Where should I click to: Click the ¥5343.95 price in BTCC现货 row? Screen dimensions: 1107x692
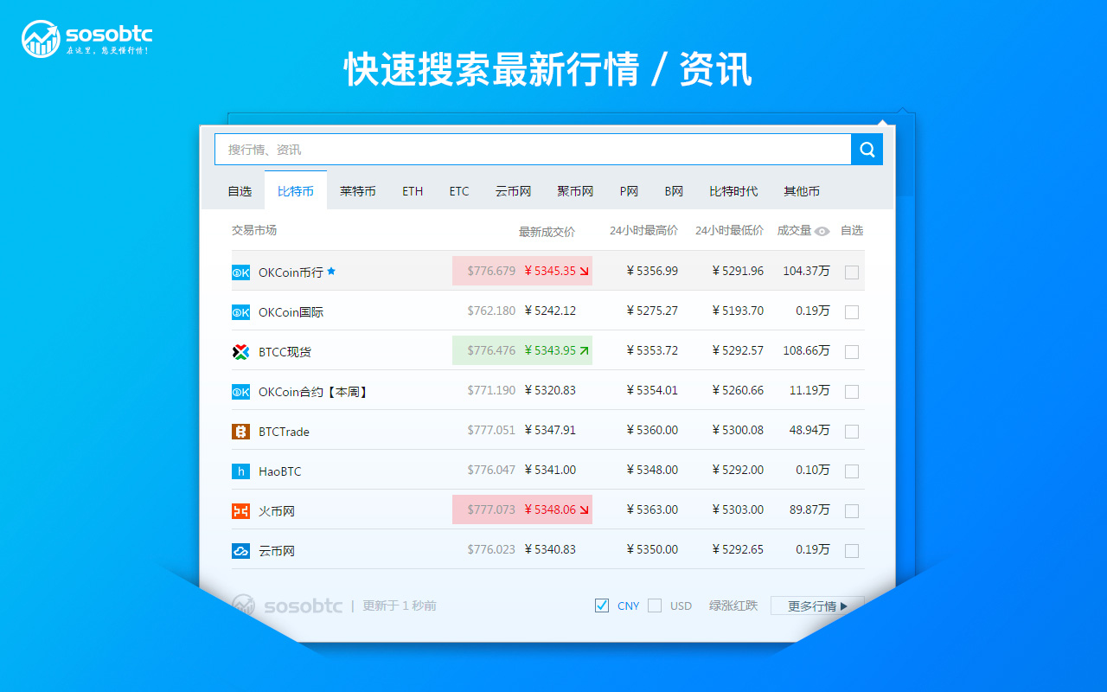point(550,350)
